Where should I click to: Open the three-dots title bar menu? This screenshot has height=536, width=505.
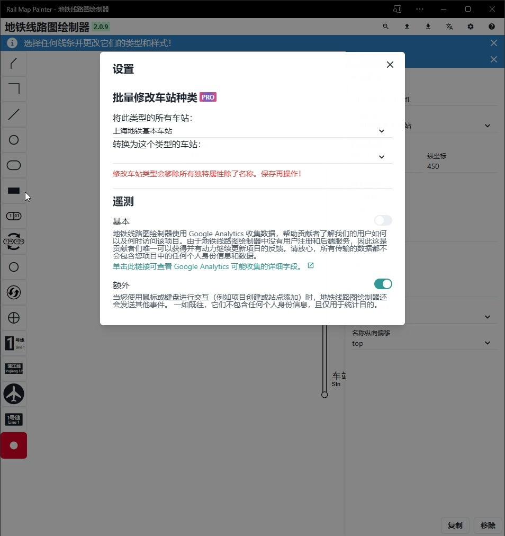click(420, 9)
